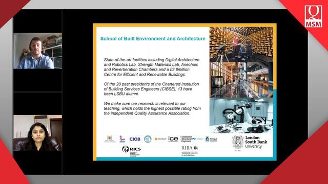This screenshot has height=184, width=328.
Task: Click the CIOB logo on the slide
Action: [135, 139]
